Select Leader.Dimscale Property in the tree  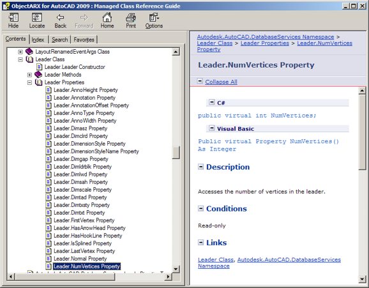click(82, 190)
